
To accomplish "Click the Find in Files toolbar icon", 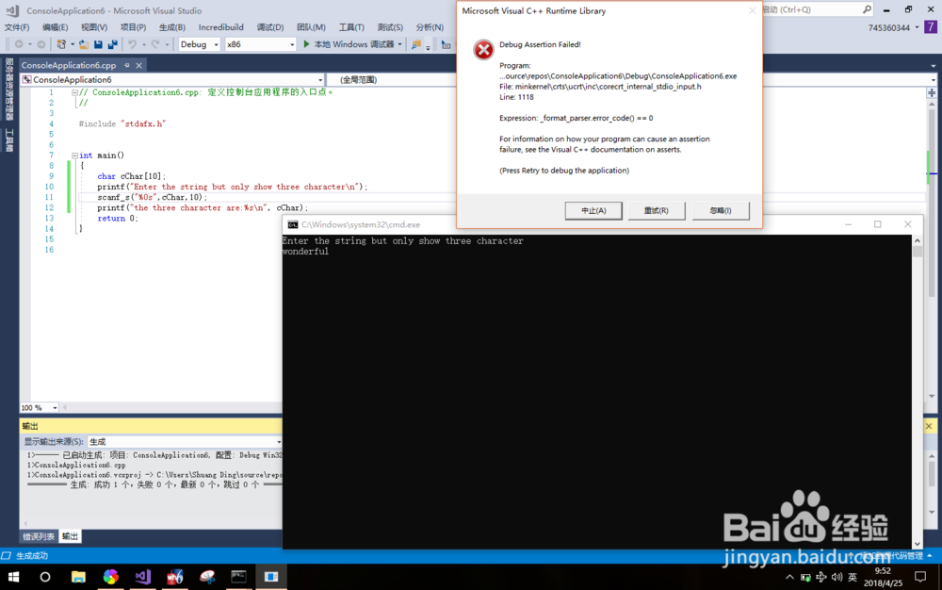I will pyautogui.click(x=415, y=44).
